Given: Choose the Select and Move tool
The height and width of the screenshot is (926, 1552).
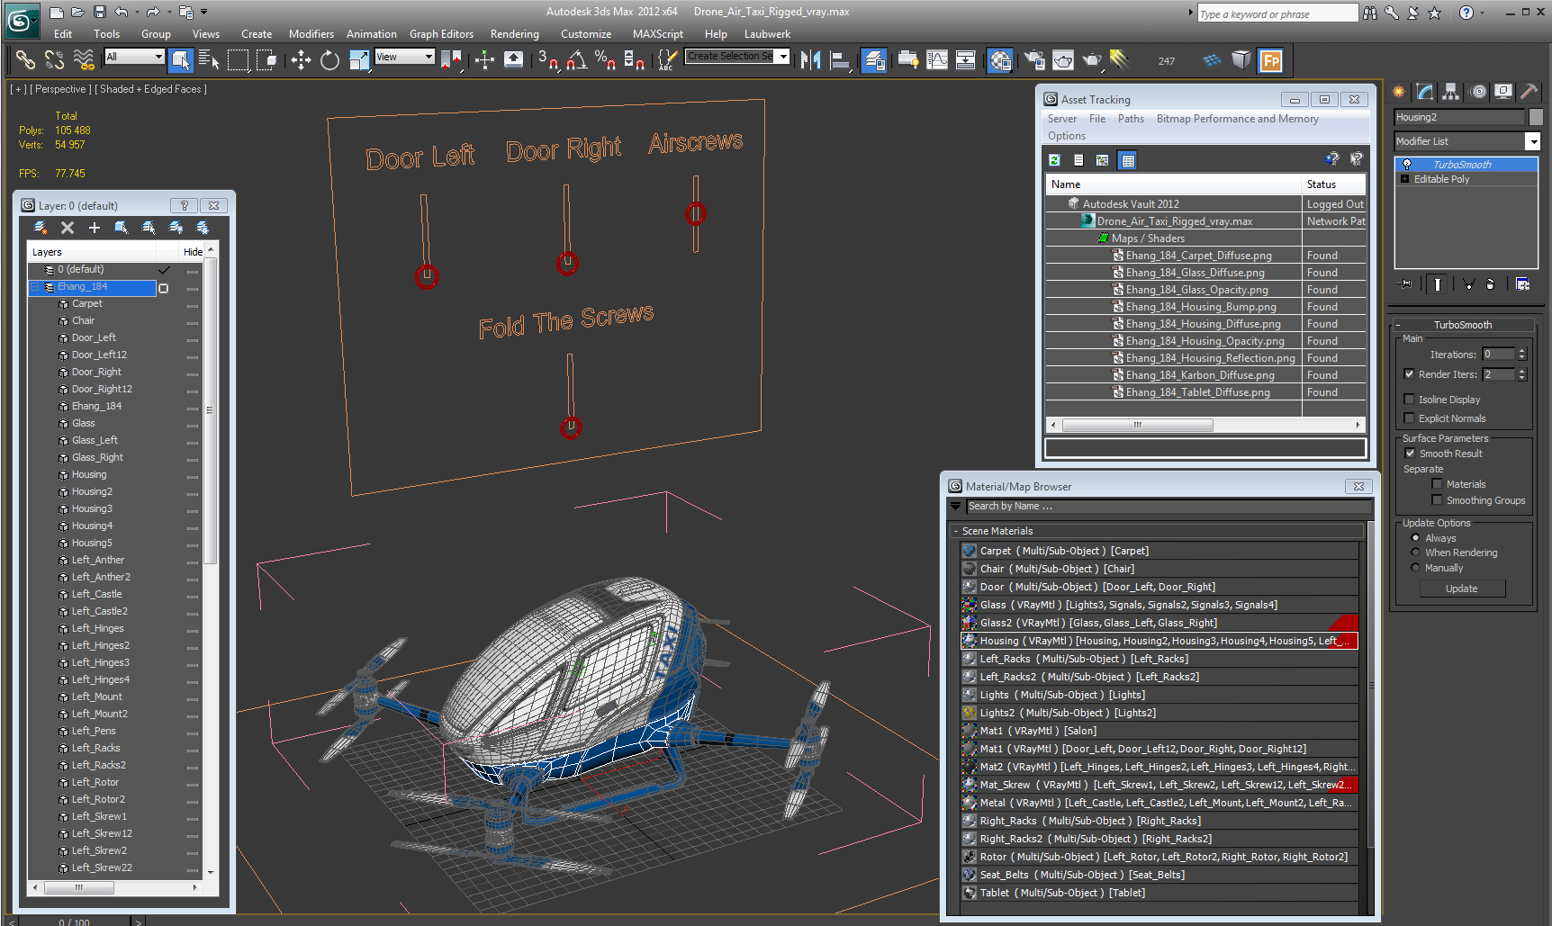Looking at the screenshot, I should (301, 60).
